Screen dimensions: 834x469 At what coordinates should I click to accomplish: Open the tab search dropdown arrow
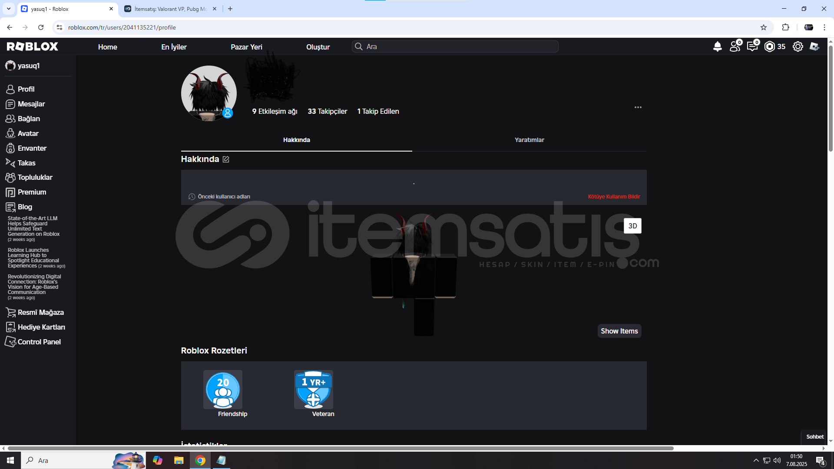click(8, 9)
